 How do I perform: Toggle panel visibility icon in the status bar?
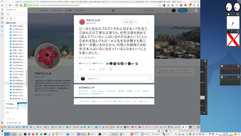pos(2,131)
